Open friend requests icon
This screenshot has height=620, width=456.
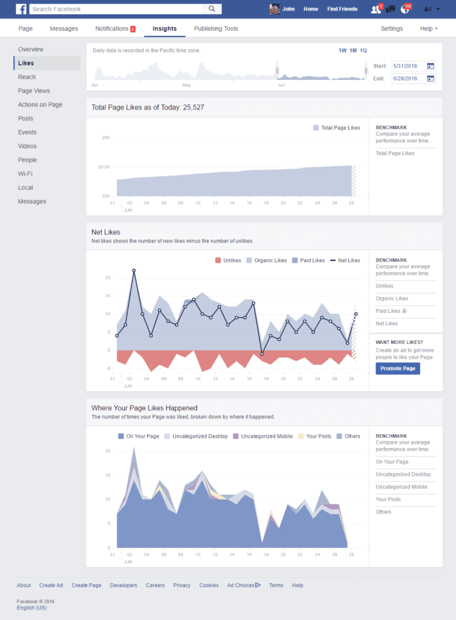coord(376,9)
